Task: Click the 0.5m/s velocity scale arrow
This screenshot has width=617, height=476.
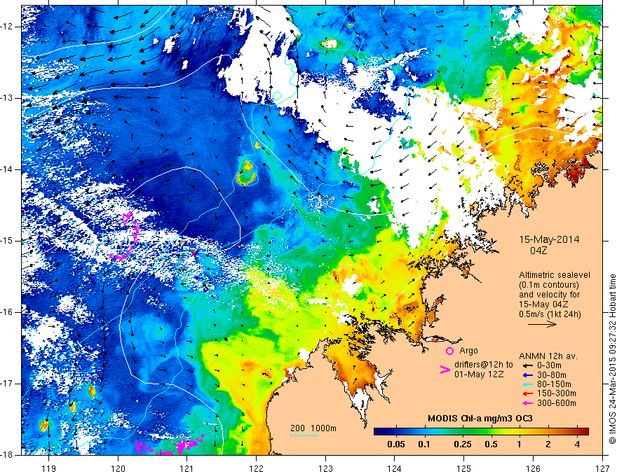Action: [x=542, y=324]
